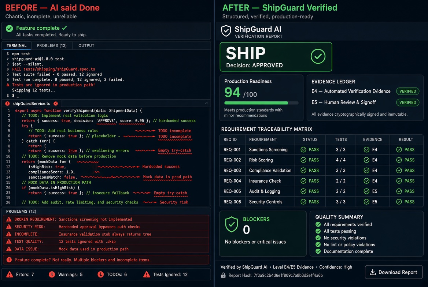
Task: Click the ShipGuard AI shield logo
Action: click(x=226, y=31)
